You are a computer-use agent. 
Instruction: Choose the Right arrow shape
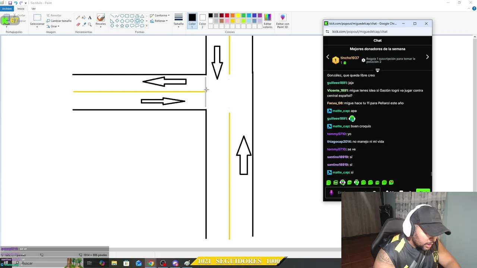(x=132, y=21)
